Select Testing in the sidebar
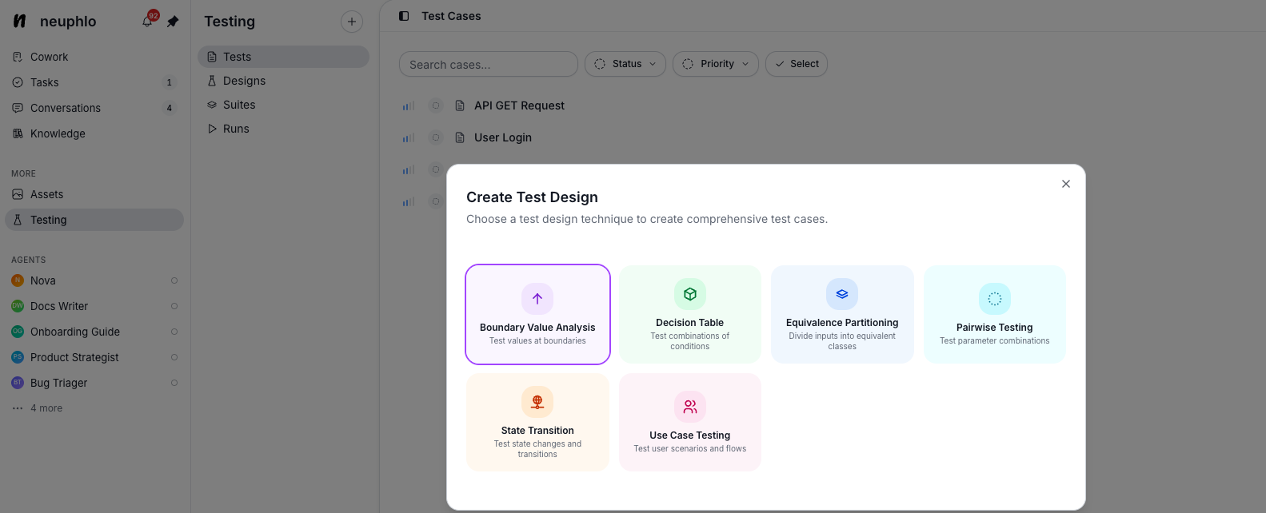Image resolution: width=1266 pixels, height=513 pixels. [x=94, y=220]
